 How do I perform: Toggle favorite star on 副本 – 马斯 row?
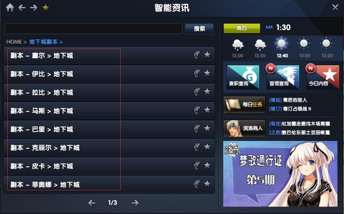[207, 110]
